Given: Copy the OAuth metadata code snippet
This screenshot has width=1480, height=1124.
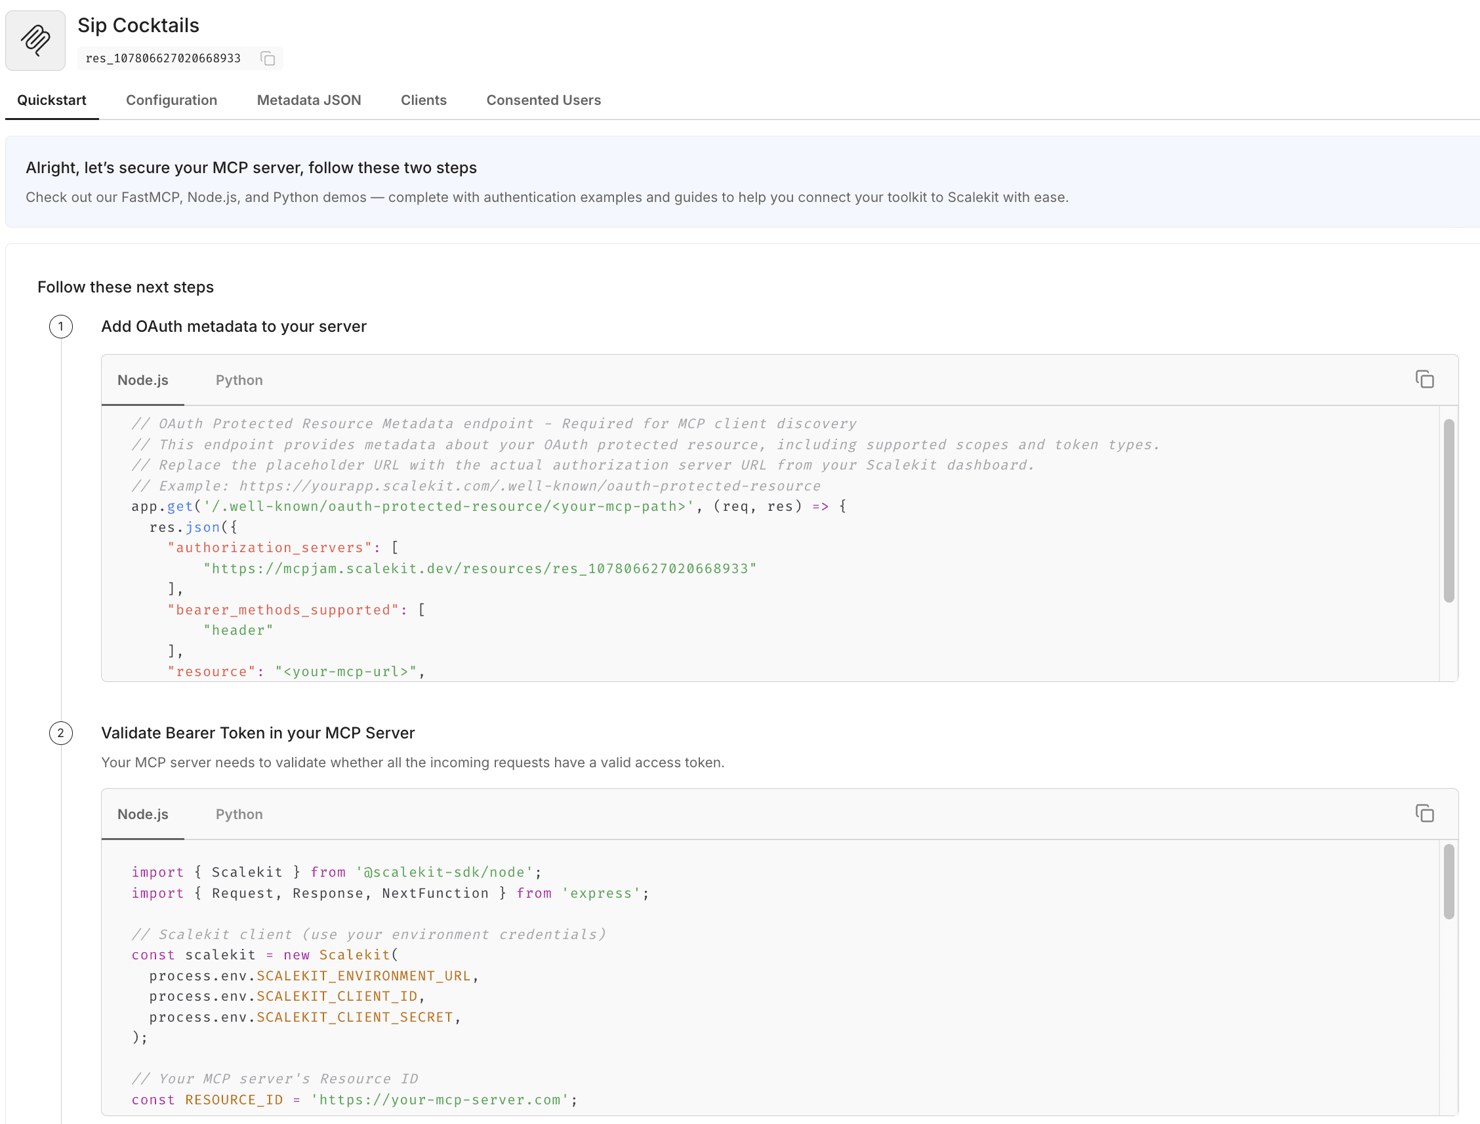Looking at the screenshot, I should click(x=1424, y=379).
